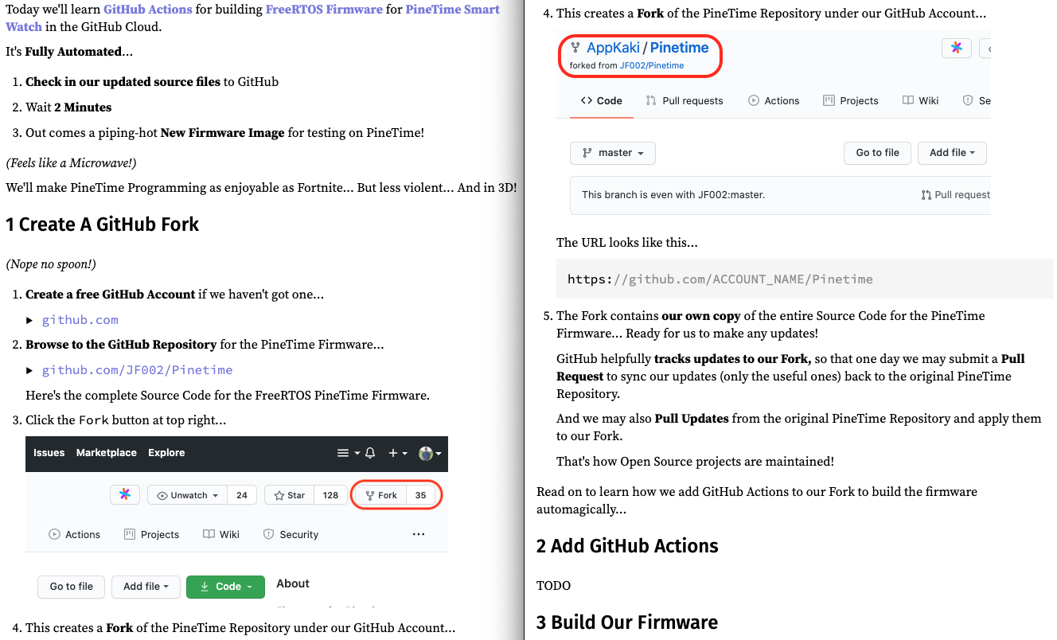
Task: Expand the Unwatch dropdown
Action: click(188, 495)
